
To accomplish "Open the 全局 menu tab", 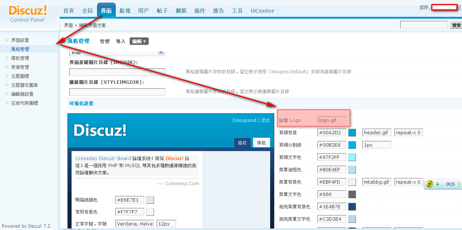I will click(x=87, y=11).
